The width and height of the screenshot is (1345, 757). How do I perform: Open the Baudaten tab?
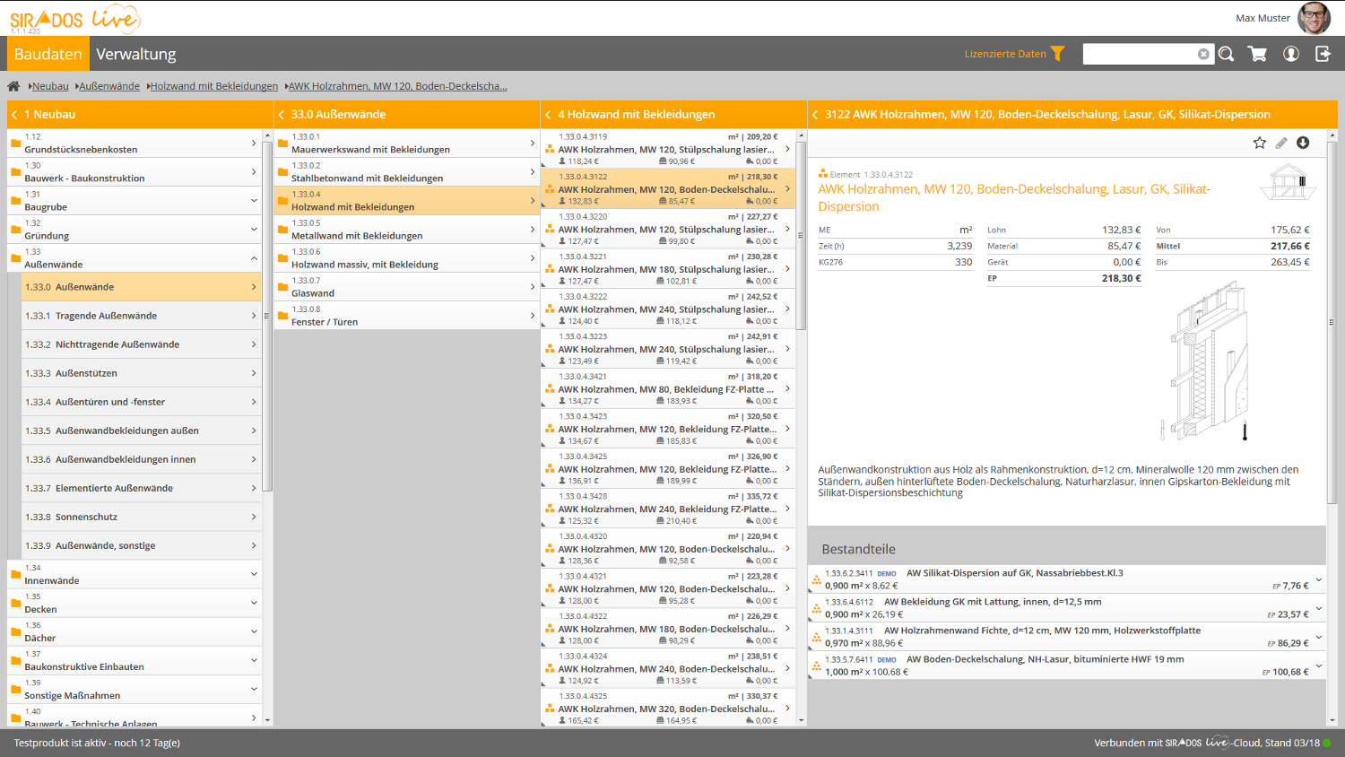(48, 54)
